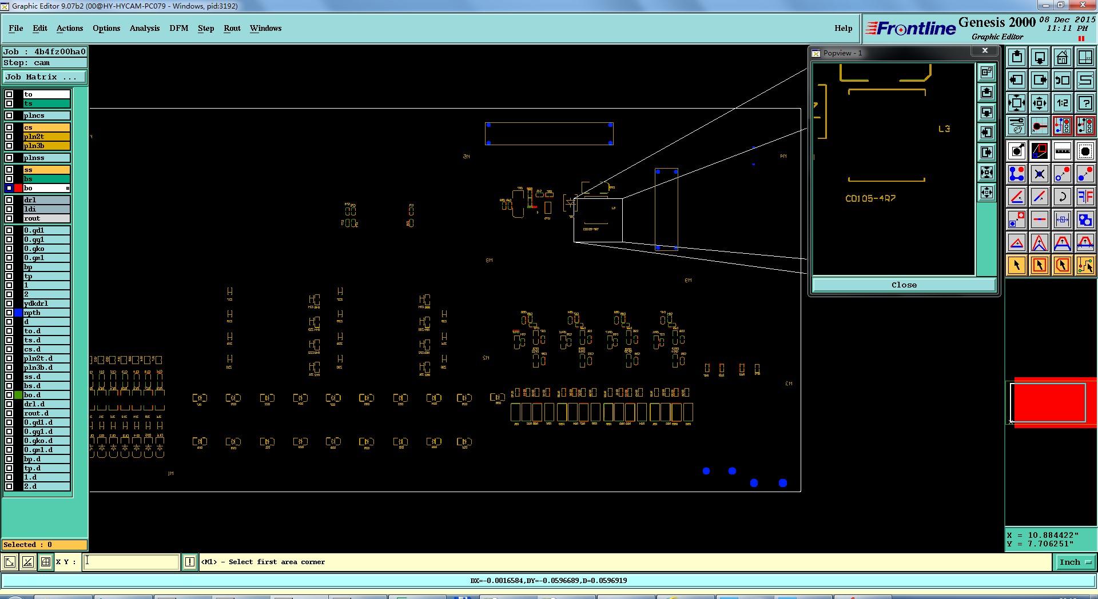Click the XY grid window icon
The width and height of the screenshot is (1098, 599).
(x=1085, y=57)
